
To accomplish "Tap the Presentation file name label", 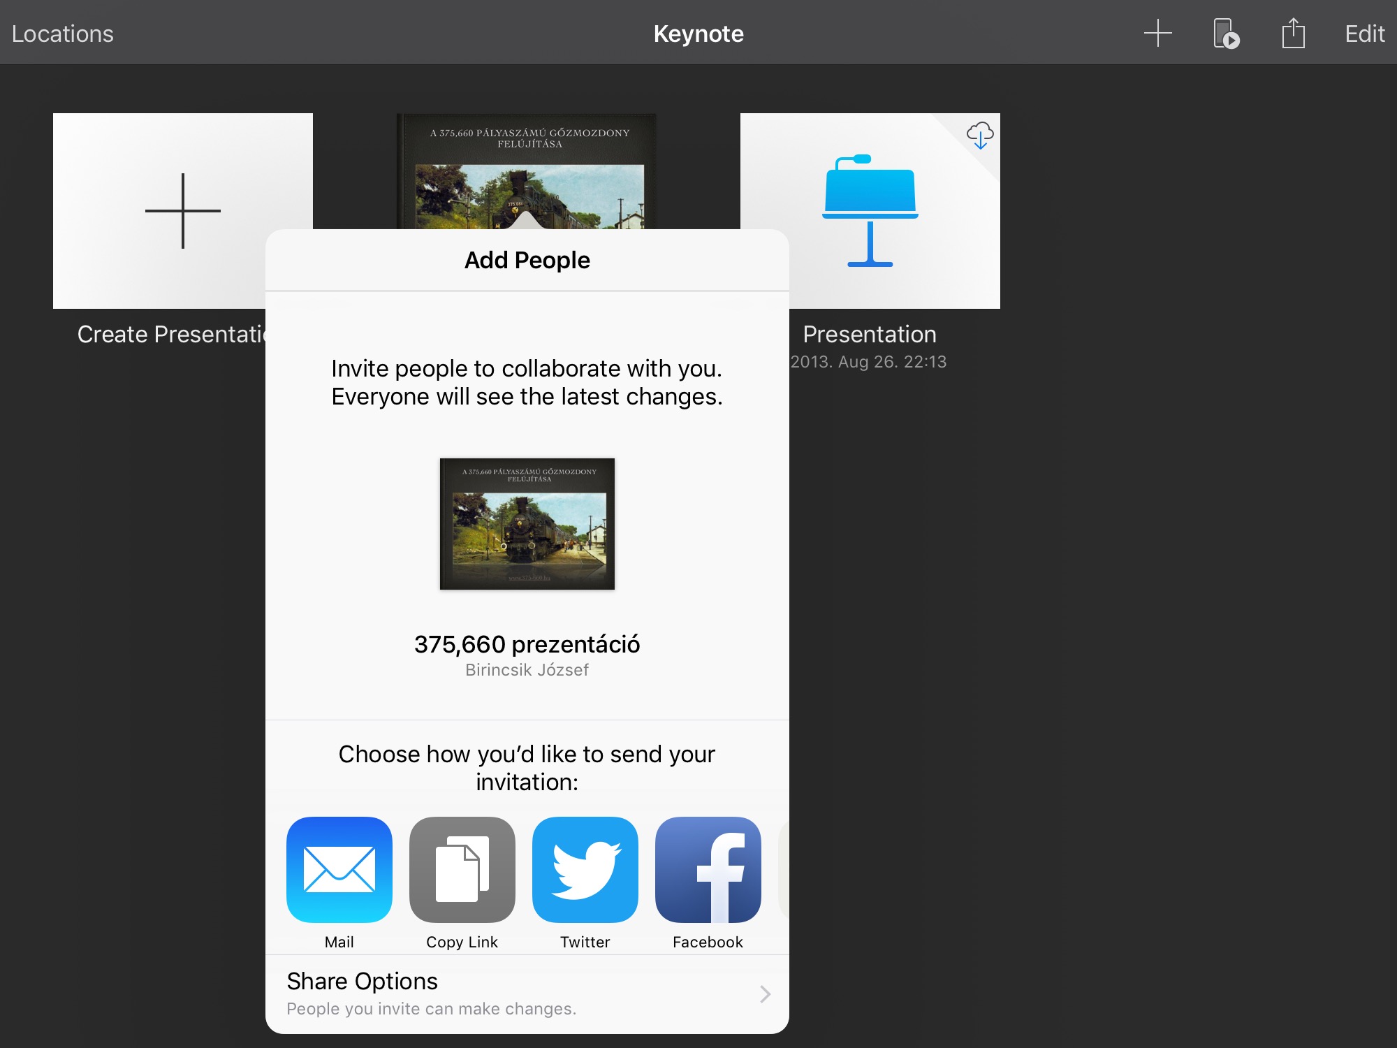I will coord(869,334).
